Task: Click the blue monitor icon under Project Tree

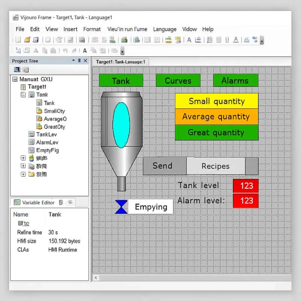Action: pos(17,70)
